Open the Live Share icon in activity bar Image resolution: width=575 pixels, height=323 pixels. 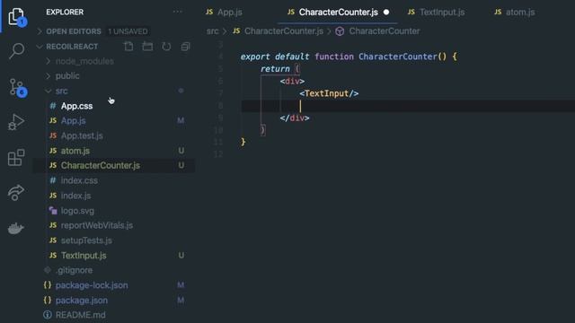point(16,193)
